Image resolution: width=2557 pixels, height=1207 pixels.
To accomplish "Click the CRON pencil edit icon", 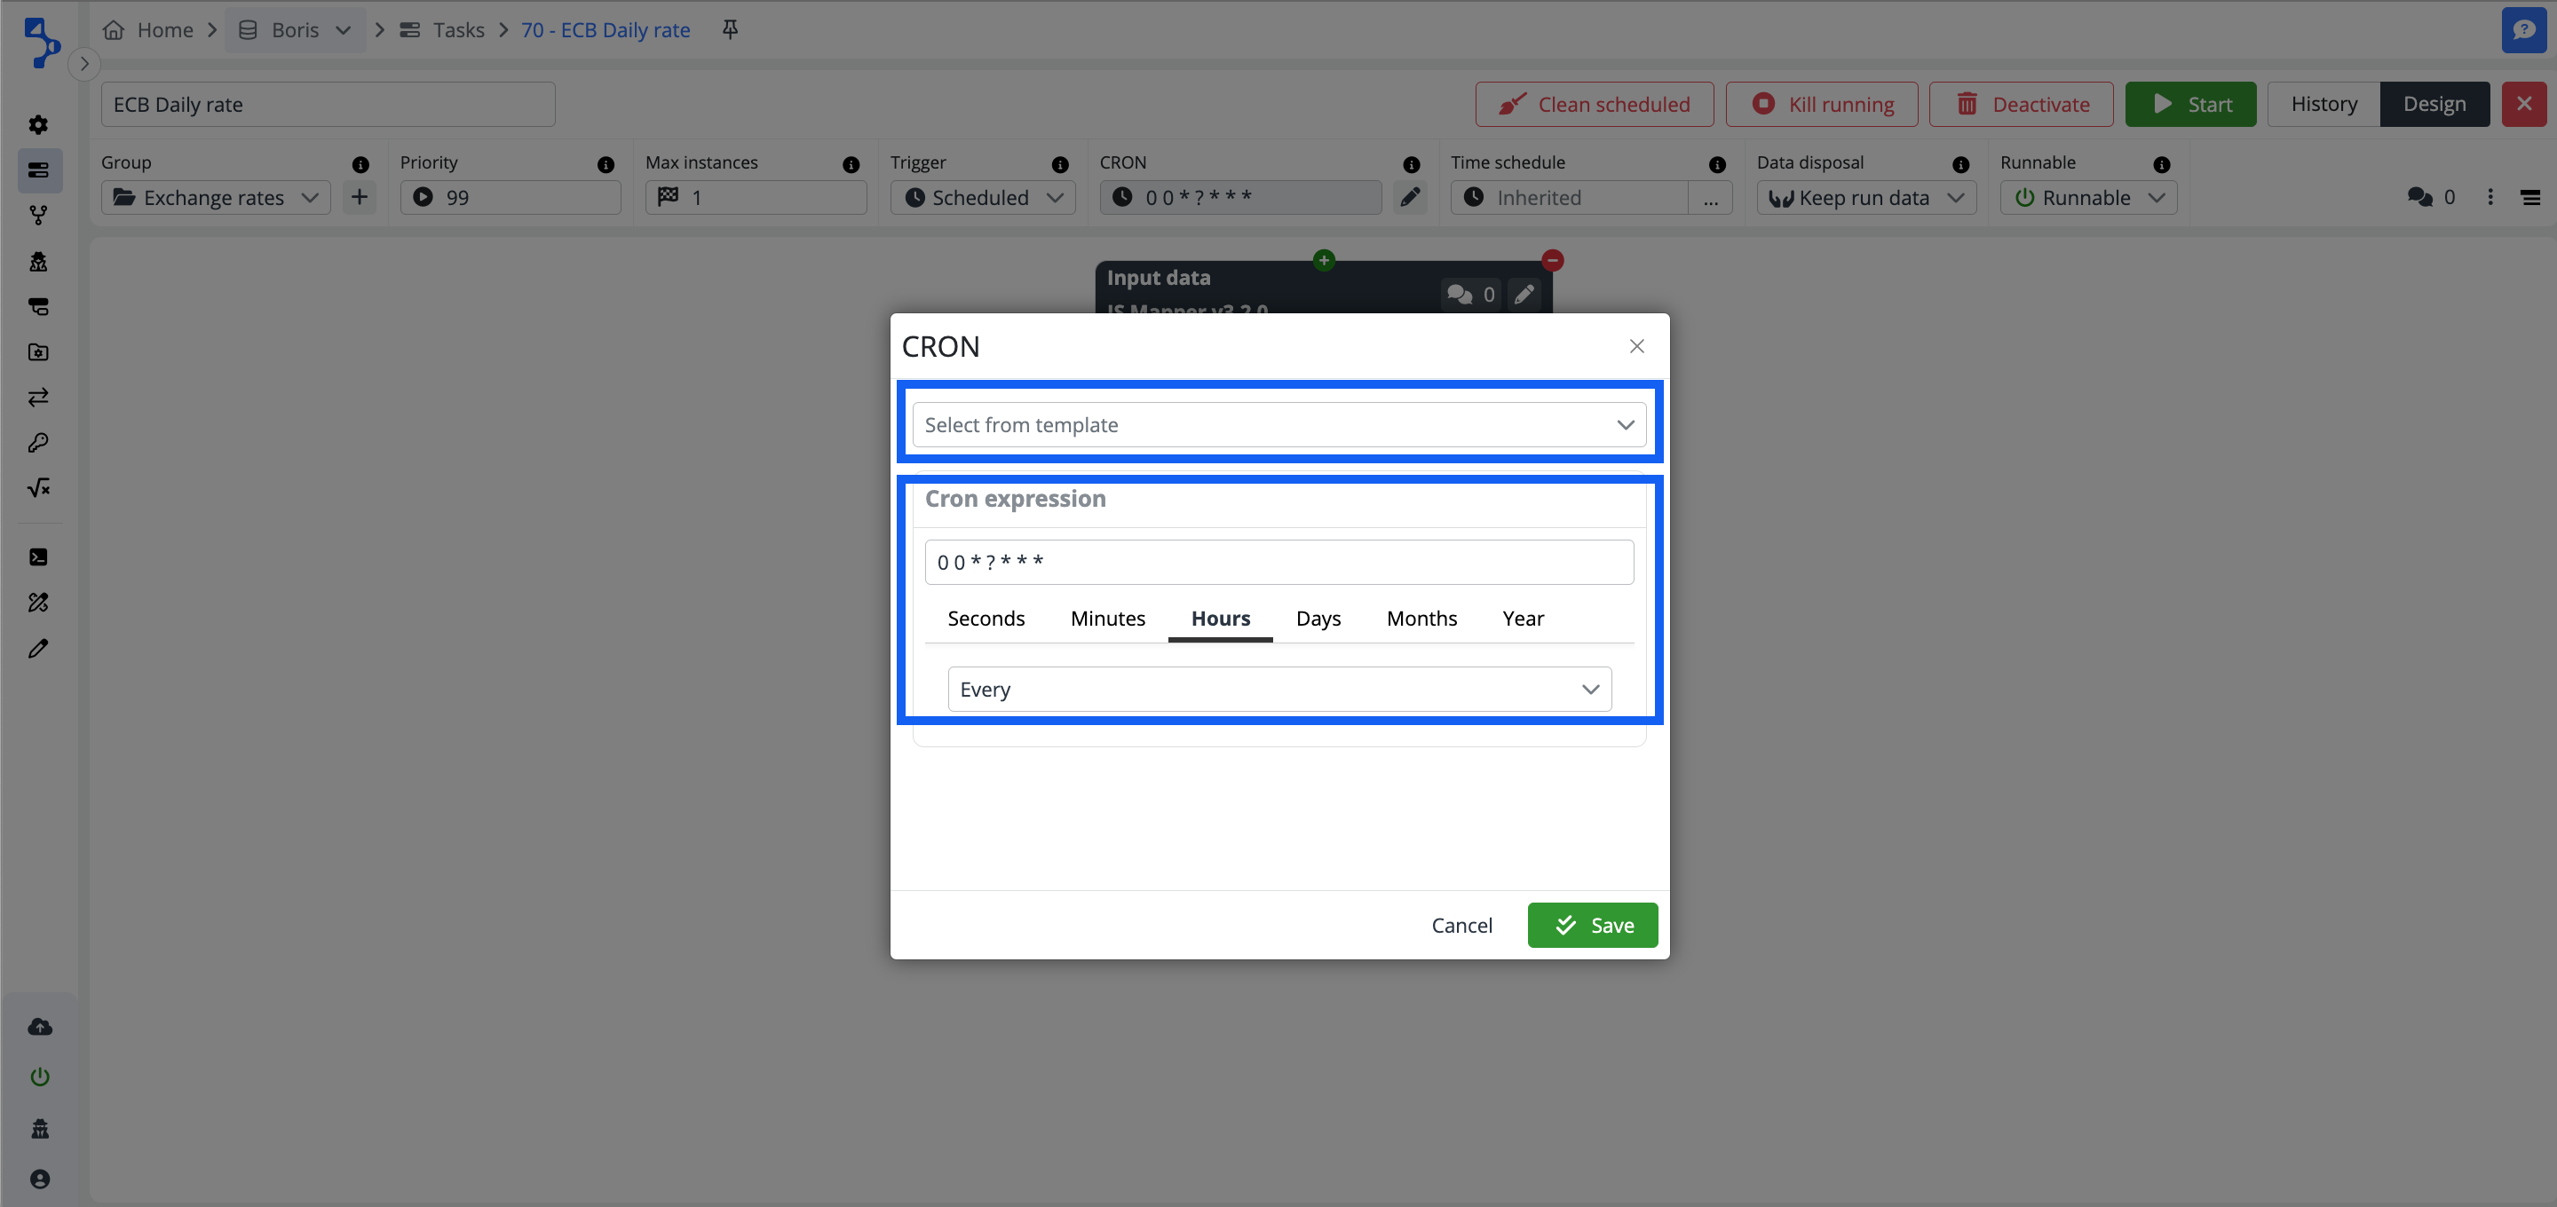I will pos(1410,196).
